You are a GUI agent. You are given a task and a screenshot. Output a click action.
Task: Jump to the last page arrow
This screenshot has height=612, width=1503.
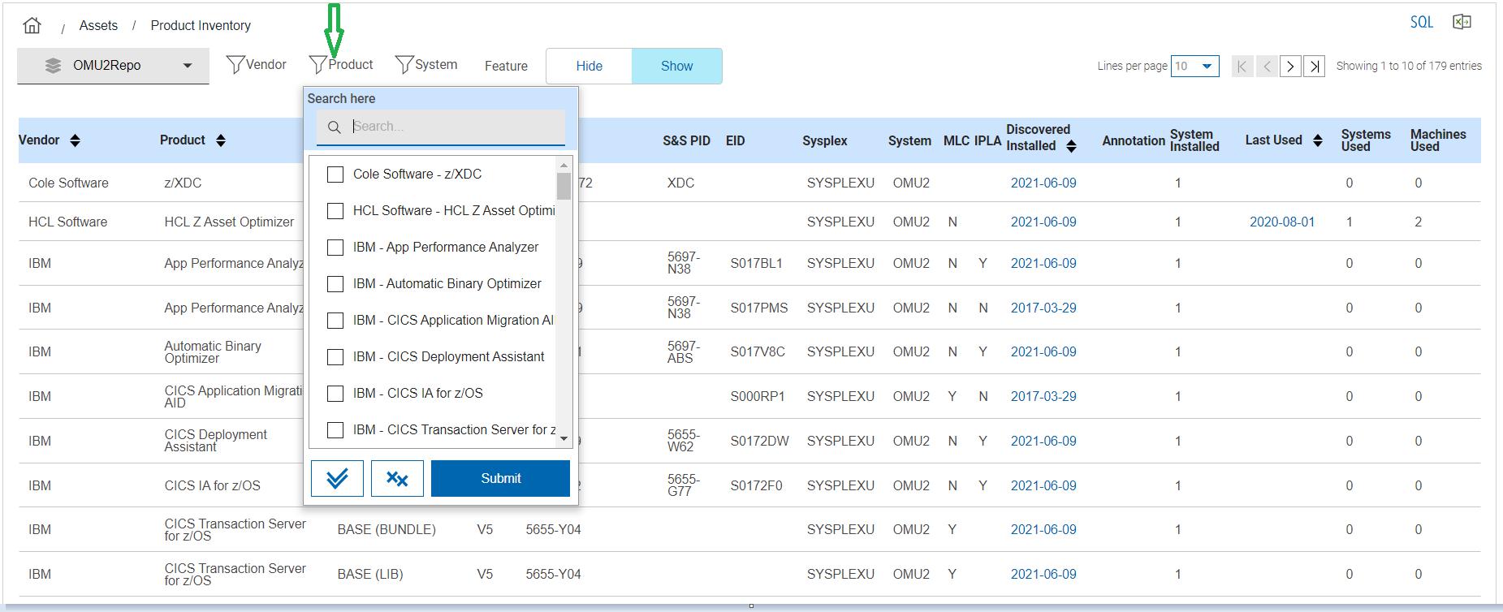click(1315, 66)
